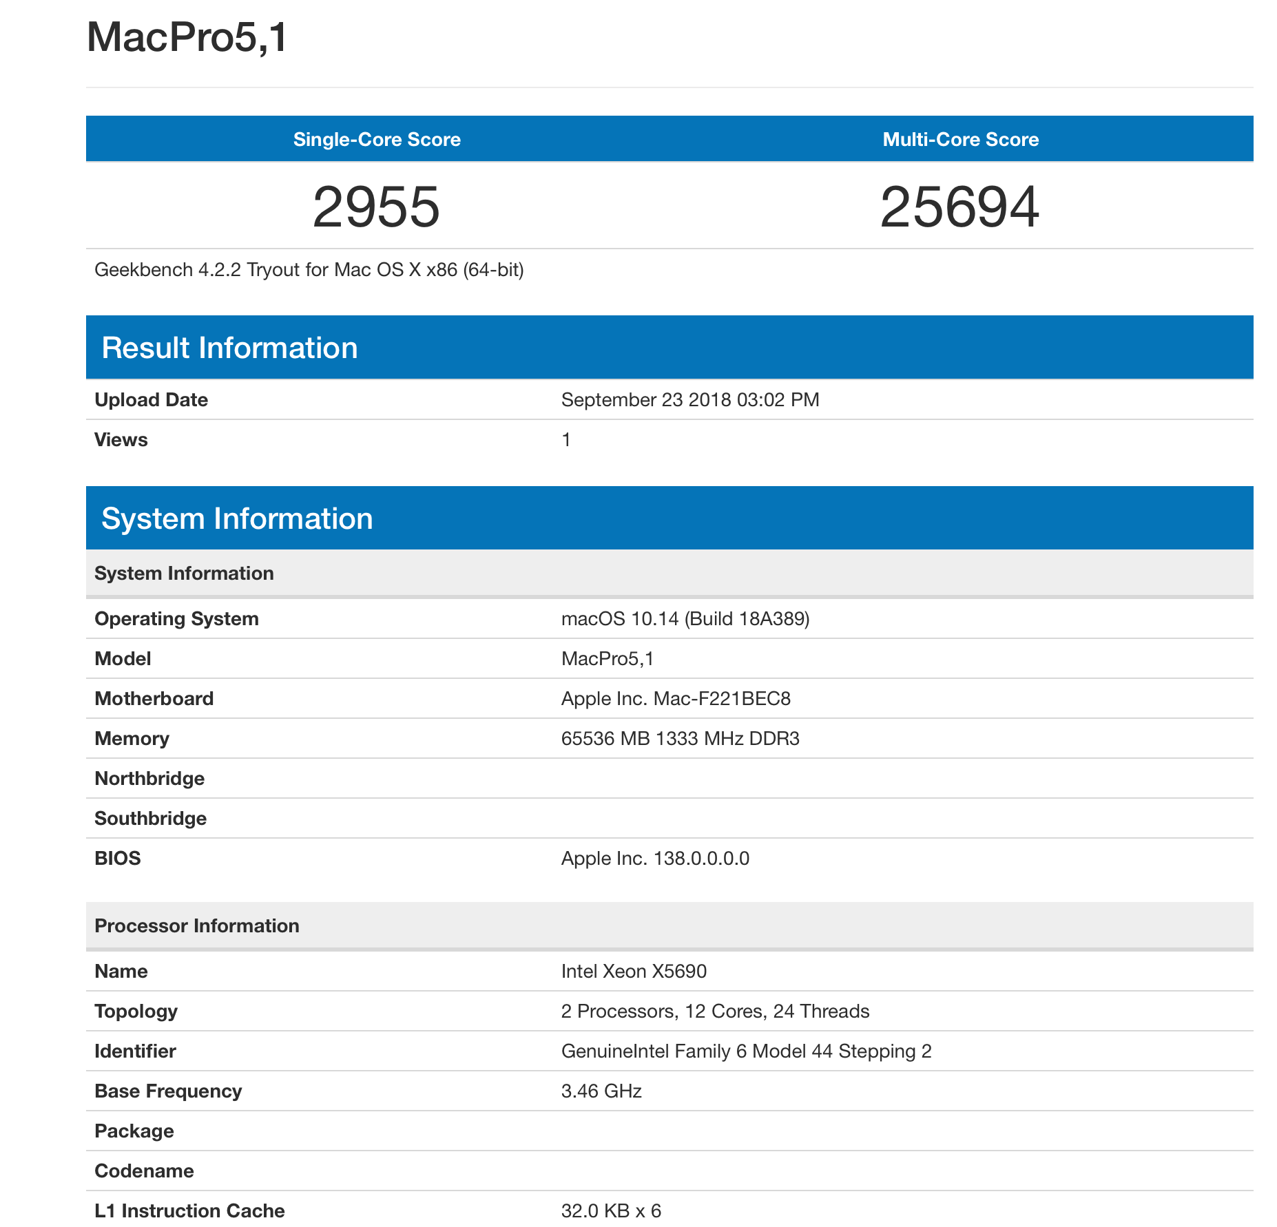
Task: Click the Base Frequency label
Action: [168, 1091]
